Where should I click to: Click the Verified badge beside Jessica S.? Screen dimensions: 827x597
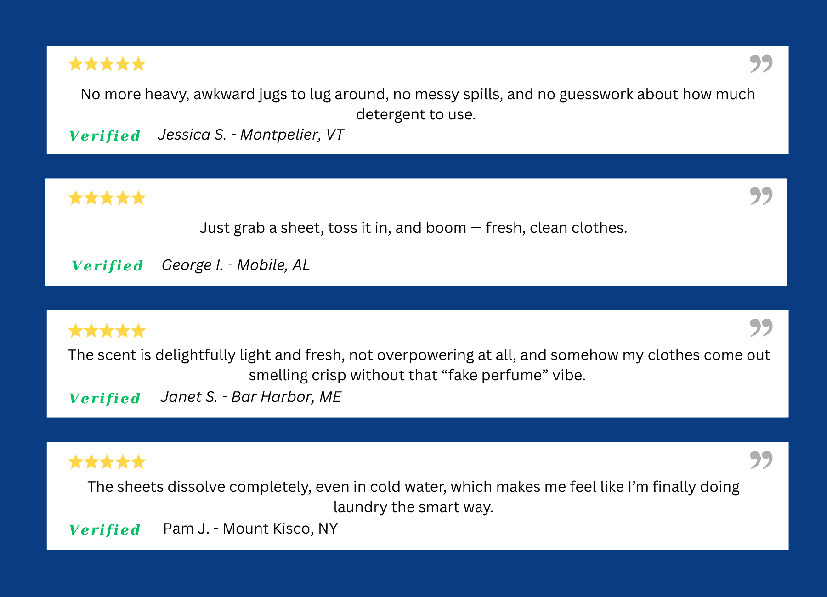tap(105, 136)
